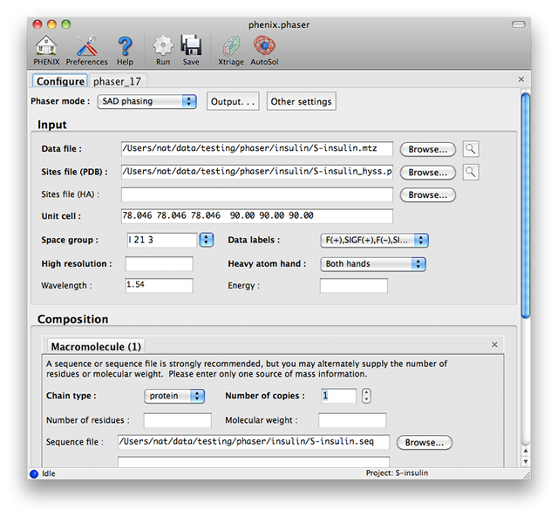Viewport: 558px width, 517px height.
Task: Click the magnifier icon next to Sites file (PDB)
Action: (x=471, y=172)
